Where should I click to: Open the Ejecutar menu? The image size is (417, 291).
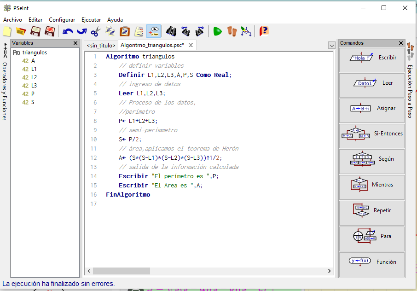coord(91,20)
